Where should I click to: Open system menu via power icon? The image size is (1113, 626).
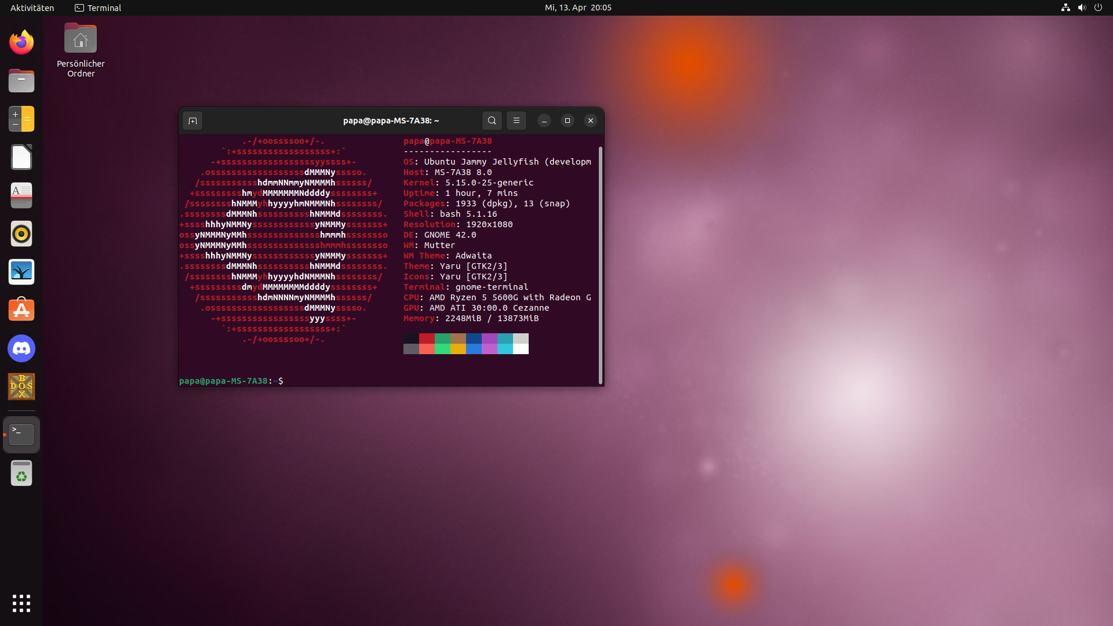point(1098,8)
